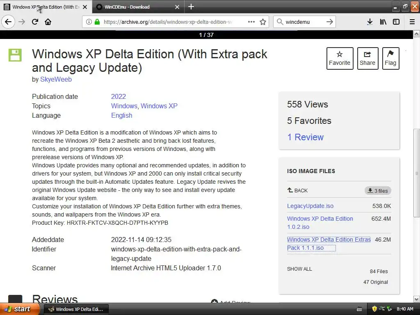Toggle the browser sidebar view
420x315 pixels.
[396, 22]
